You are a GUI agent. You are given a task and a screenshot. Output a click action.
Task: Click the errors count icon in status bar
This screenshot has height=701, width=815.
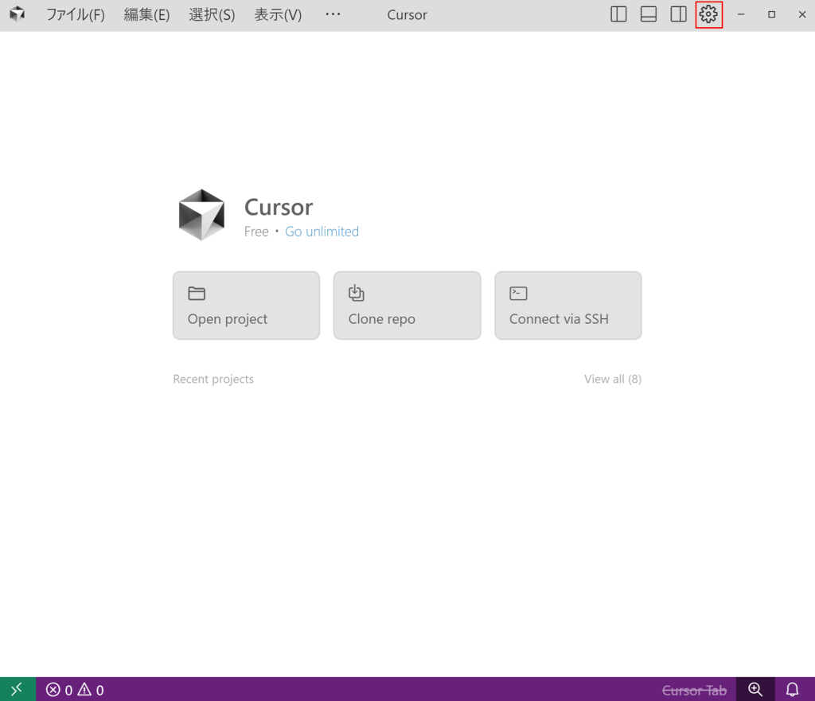(x=53, y=690)
